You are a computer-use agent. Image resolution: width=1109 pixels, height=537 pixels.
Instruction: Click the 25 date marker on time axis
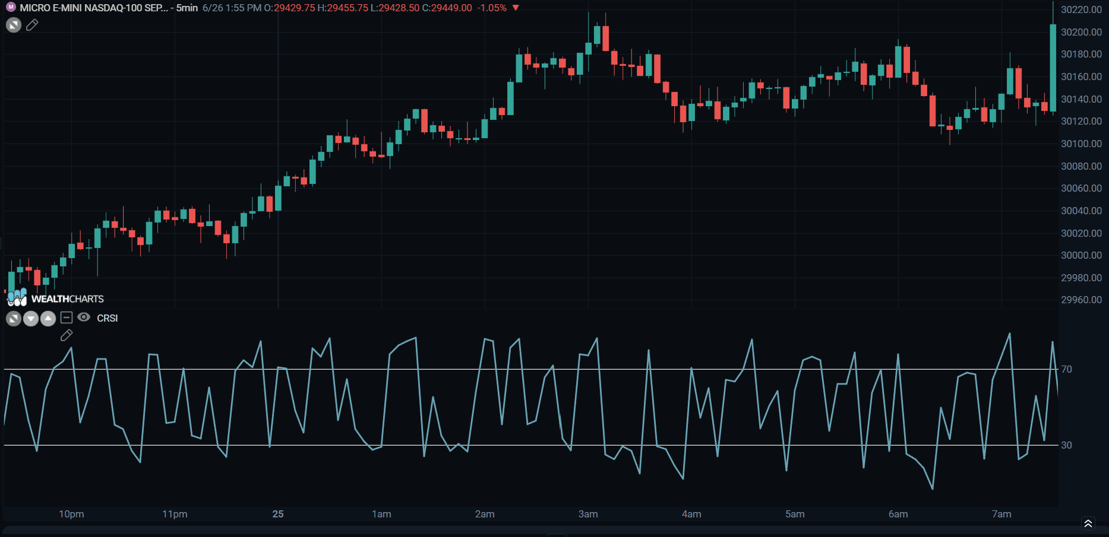(x=278, y=514)
